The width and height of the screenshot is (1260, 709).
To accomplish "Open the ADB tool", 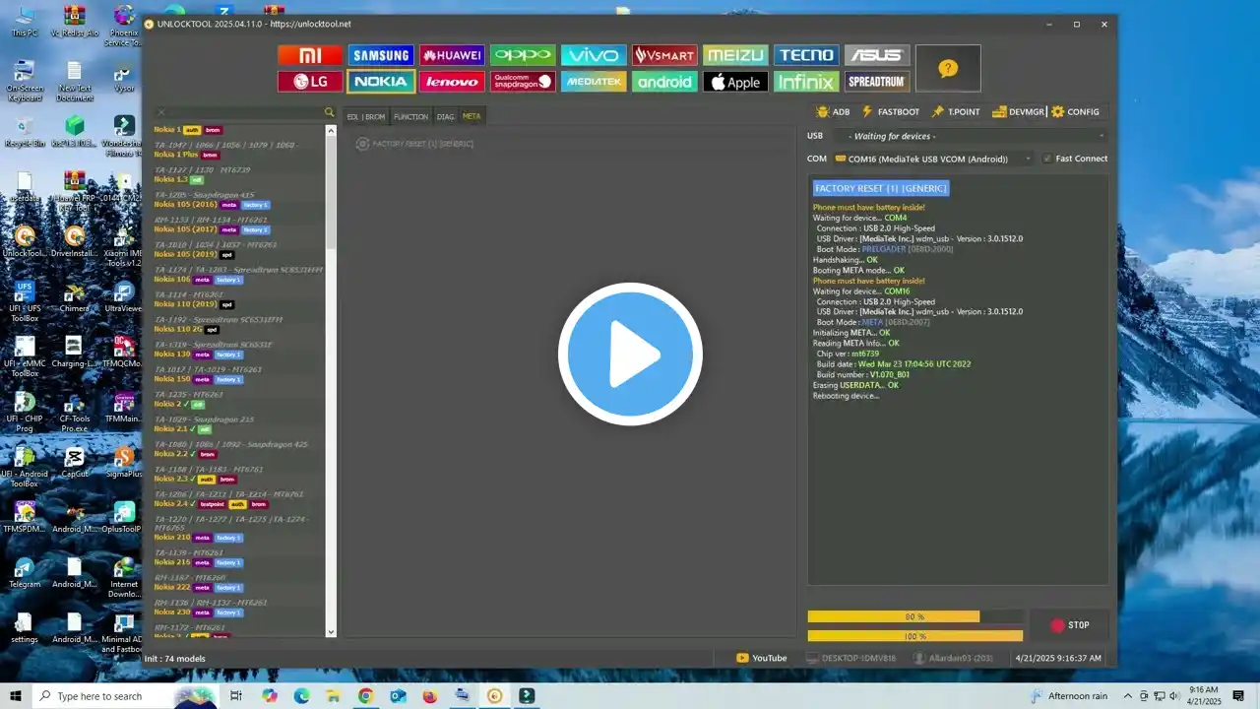I will tap(833, 112).
